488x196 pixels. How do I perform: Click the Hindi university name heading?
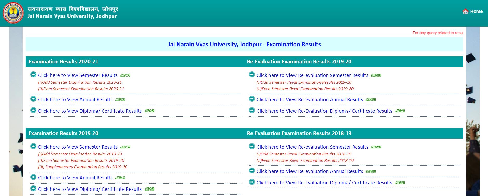coord(73,9)
